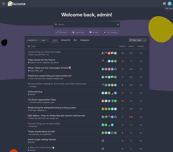Image resolution: width=173 pixels, height=152 pixels.
Task: Open the admin user avatar menu
Action: tap(169, 4)
